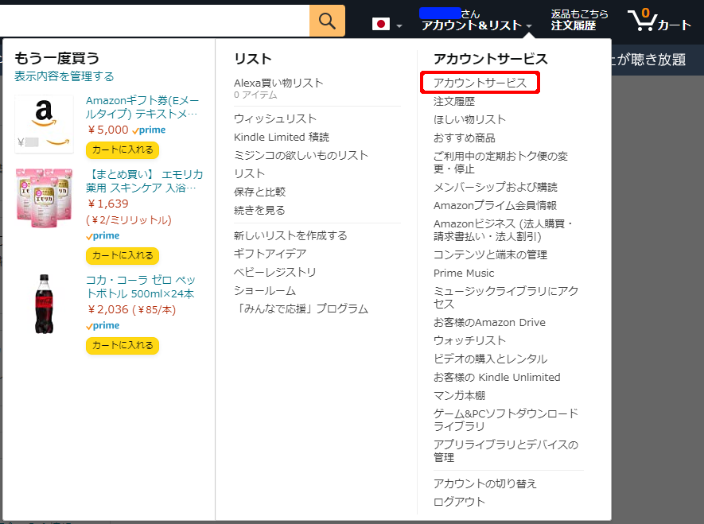Open ショールーム

265,291
